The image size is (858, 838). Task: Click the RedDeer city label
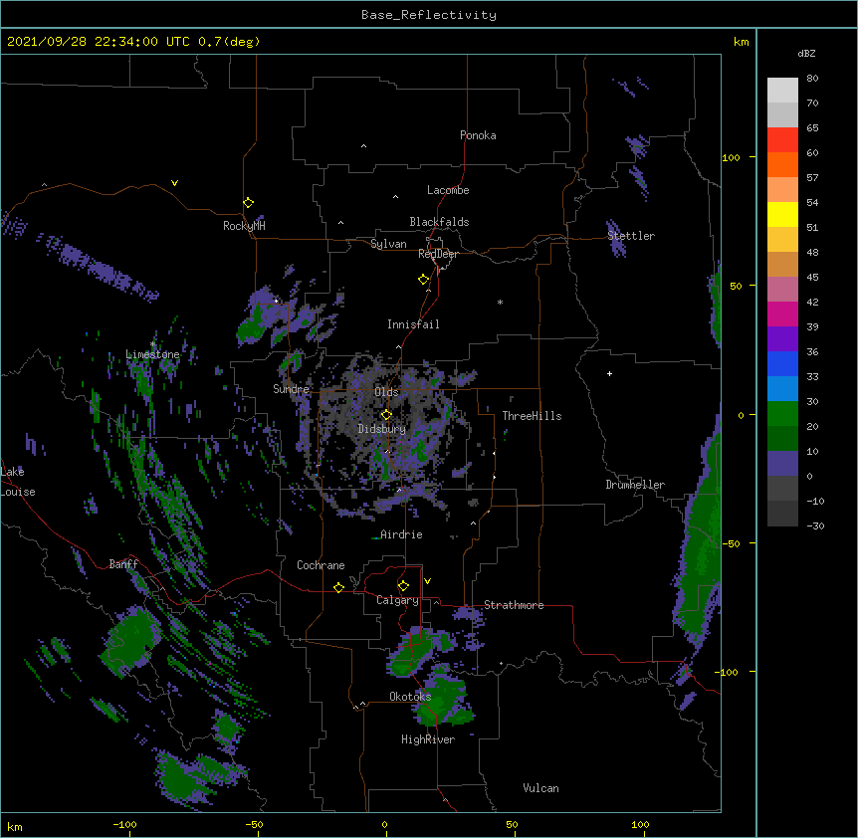tap(438, 254)
